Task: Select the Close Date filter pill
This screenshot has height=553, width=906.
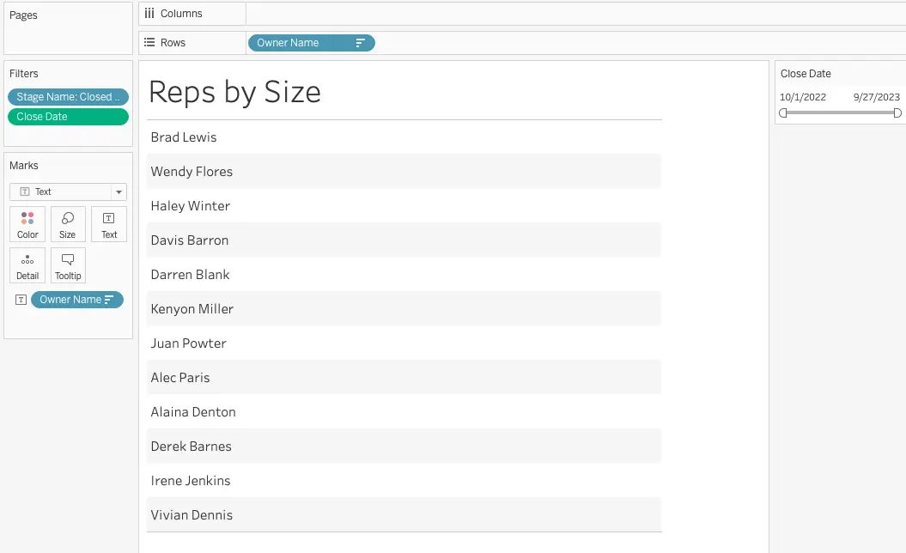Action: pyautogui.click(x=68, y=117)
